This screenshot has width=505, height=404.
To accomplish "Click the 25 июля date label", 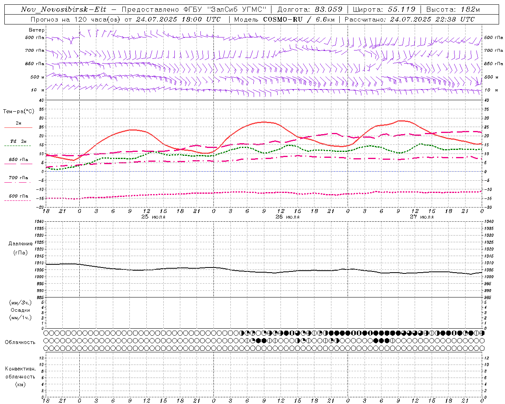I will click(x=153, y=217).
